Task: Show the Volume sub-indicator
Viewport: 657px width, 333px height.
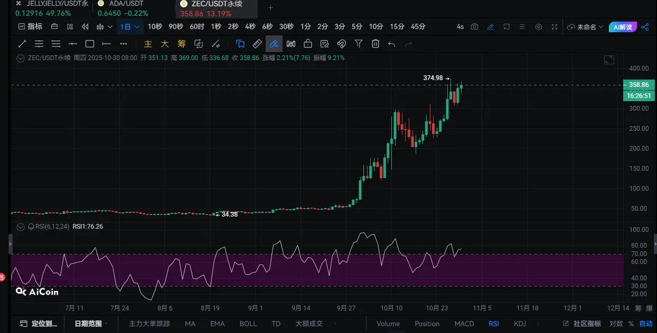Action: click(388, 324)
